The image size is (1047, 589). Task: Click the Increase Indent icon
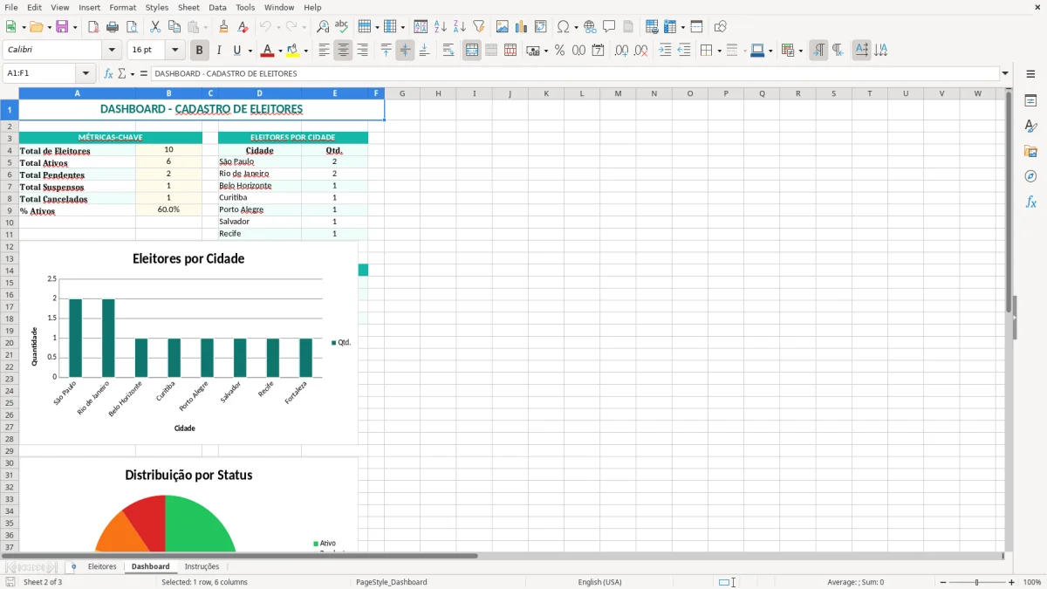pos(665,51)
